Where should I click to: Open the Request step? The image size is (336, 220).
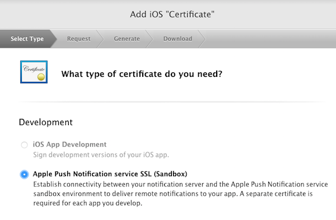pyautogui.click(x=78, y=39)
